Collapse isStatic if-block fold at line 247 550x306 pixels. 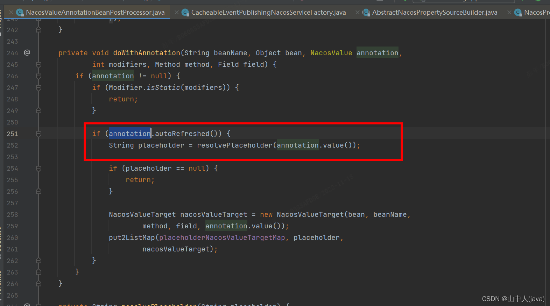pos(38,88)
